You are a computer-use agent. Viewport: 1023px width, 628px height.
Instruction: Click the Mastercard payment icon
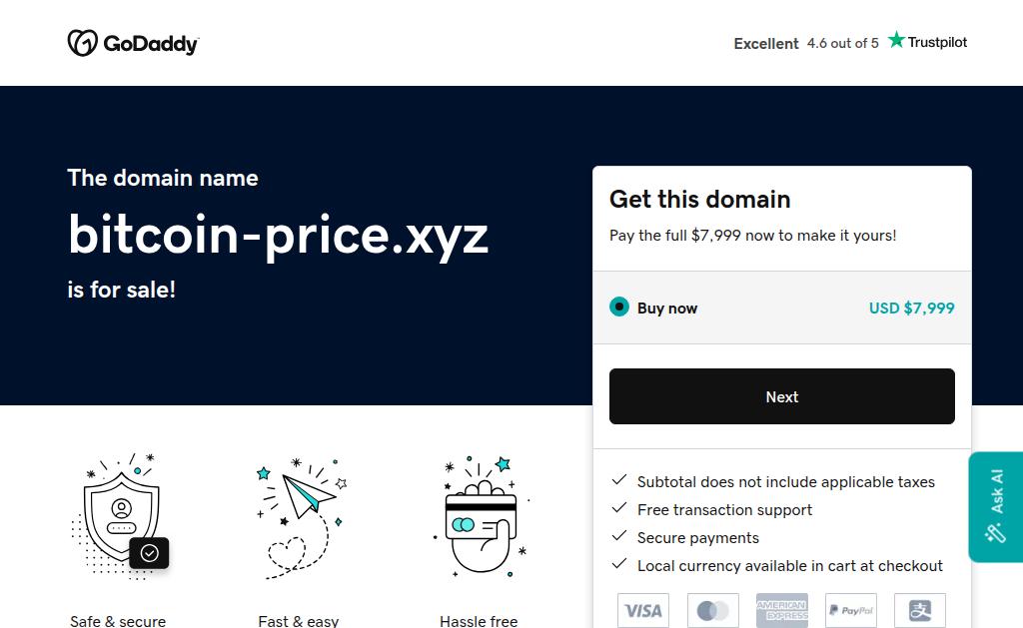coord(712,610)
